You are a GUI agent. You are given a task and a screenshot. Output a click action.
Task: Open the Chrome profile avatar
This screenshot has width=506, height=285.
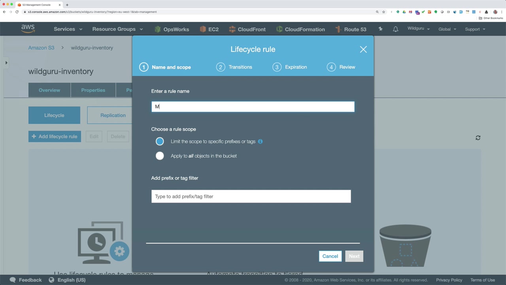[x=495, y=12]
